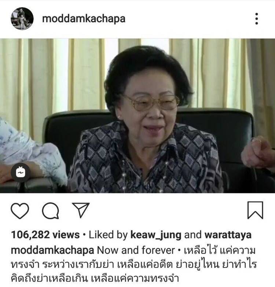Viewport: 275px width, 287px height.
Task: Click the Thai caption phrase เหลือไว้ แค่ความ
Action: 219,250
